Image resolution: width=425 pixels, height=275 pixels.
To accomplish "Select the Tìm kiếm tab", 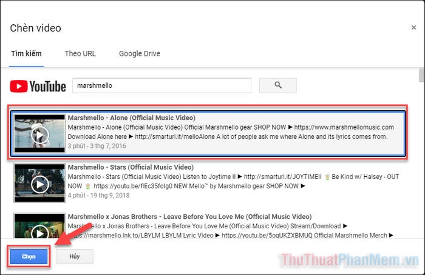I will (26, 53).
